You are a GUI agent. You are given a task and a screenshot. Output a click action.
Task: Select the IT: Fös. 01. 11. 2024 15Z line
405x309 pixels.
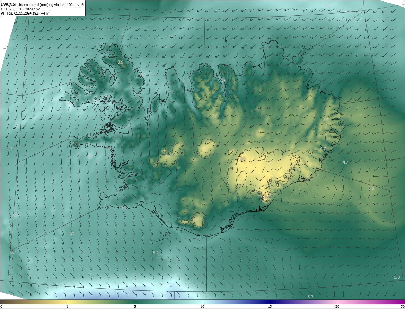click(21, 9)
